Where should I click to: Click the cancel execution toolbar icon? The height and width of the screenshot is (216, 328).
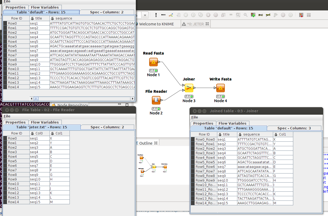click(208, 15)
